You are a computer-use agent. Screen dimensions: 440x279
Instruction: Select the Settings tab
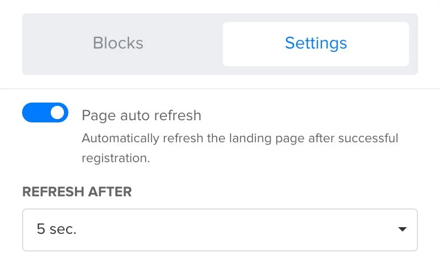315,44
